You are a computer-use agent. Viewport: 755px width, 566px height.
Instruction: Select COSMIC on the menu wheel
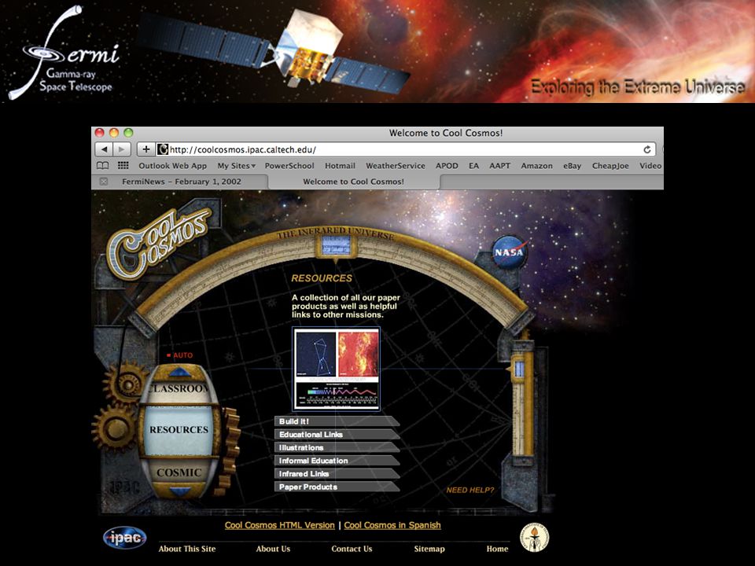(179, 472)
